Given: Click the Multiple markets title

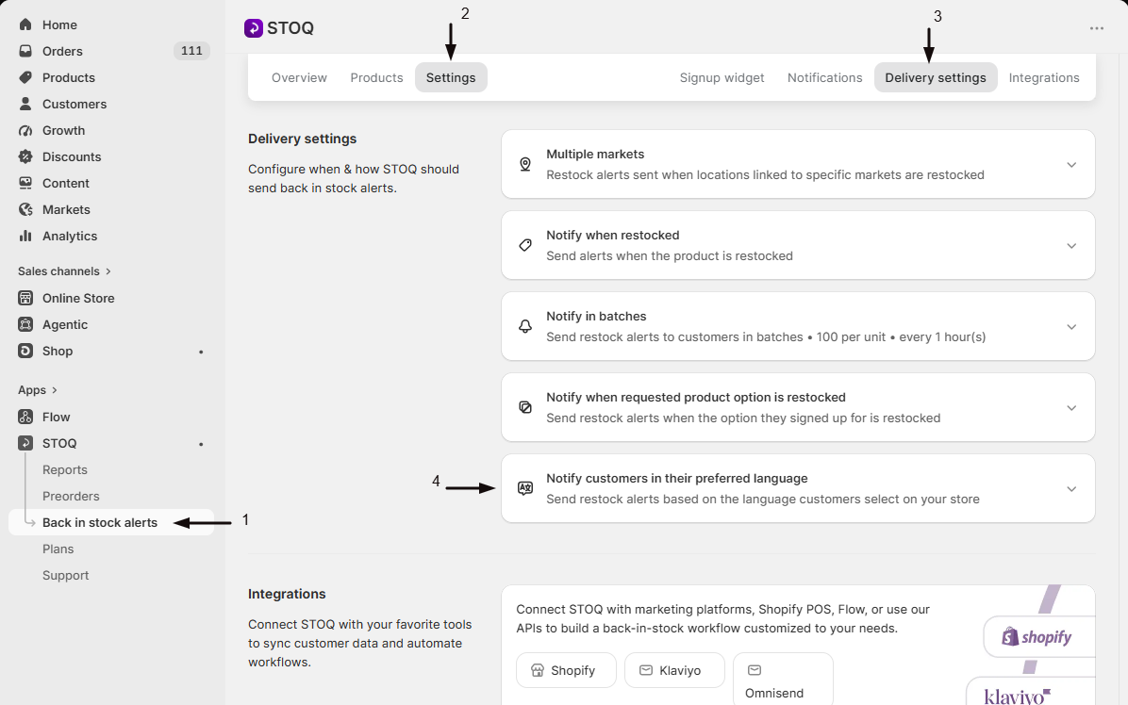Looking at the screenshot, I should 595,155.
